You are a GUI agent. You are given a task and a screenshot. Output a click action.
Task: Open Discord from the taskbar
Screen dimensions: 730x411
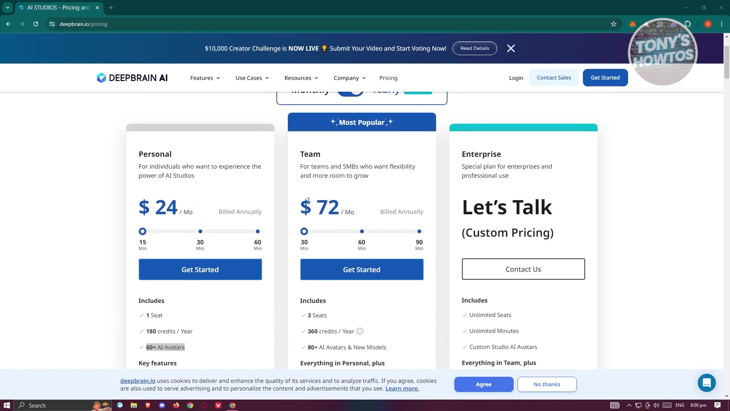pos(162,405)
